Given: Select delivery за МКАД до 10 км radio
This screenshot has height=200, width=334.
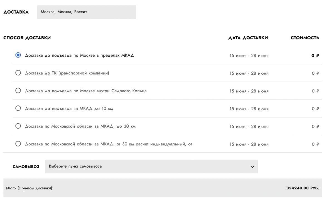Looking at the screenshot, I should click(18, 109).
